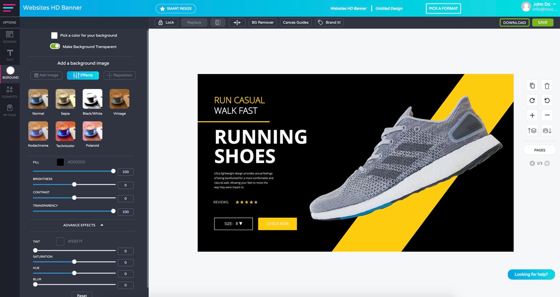The image size is (560, 297).
Task: Open the hamburger menu logo icon
Action: coord(9,7)
